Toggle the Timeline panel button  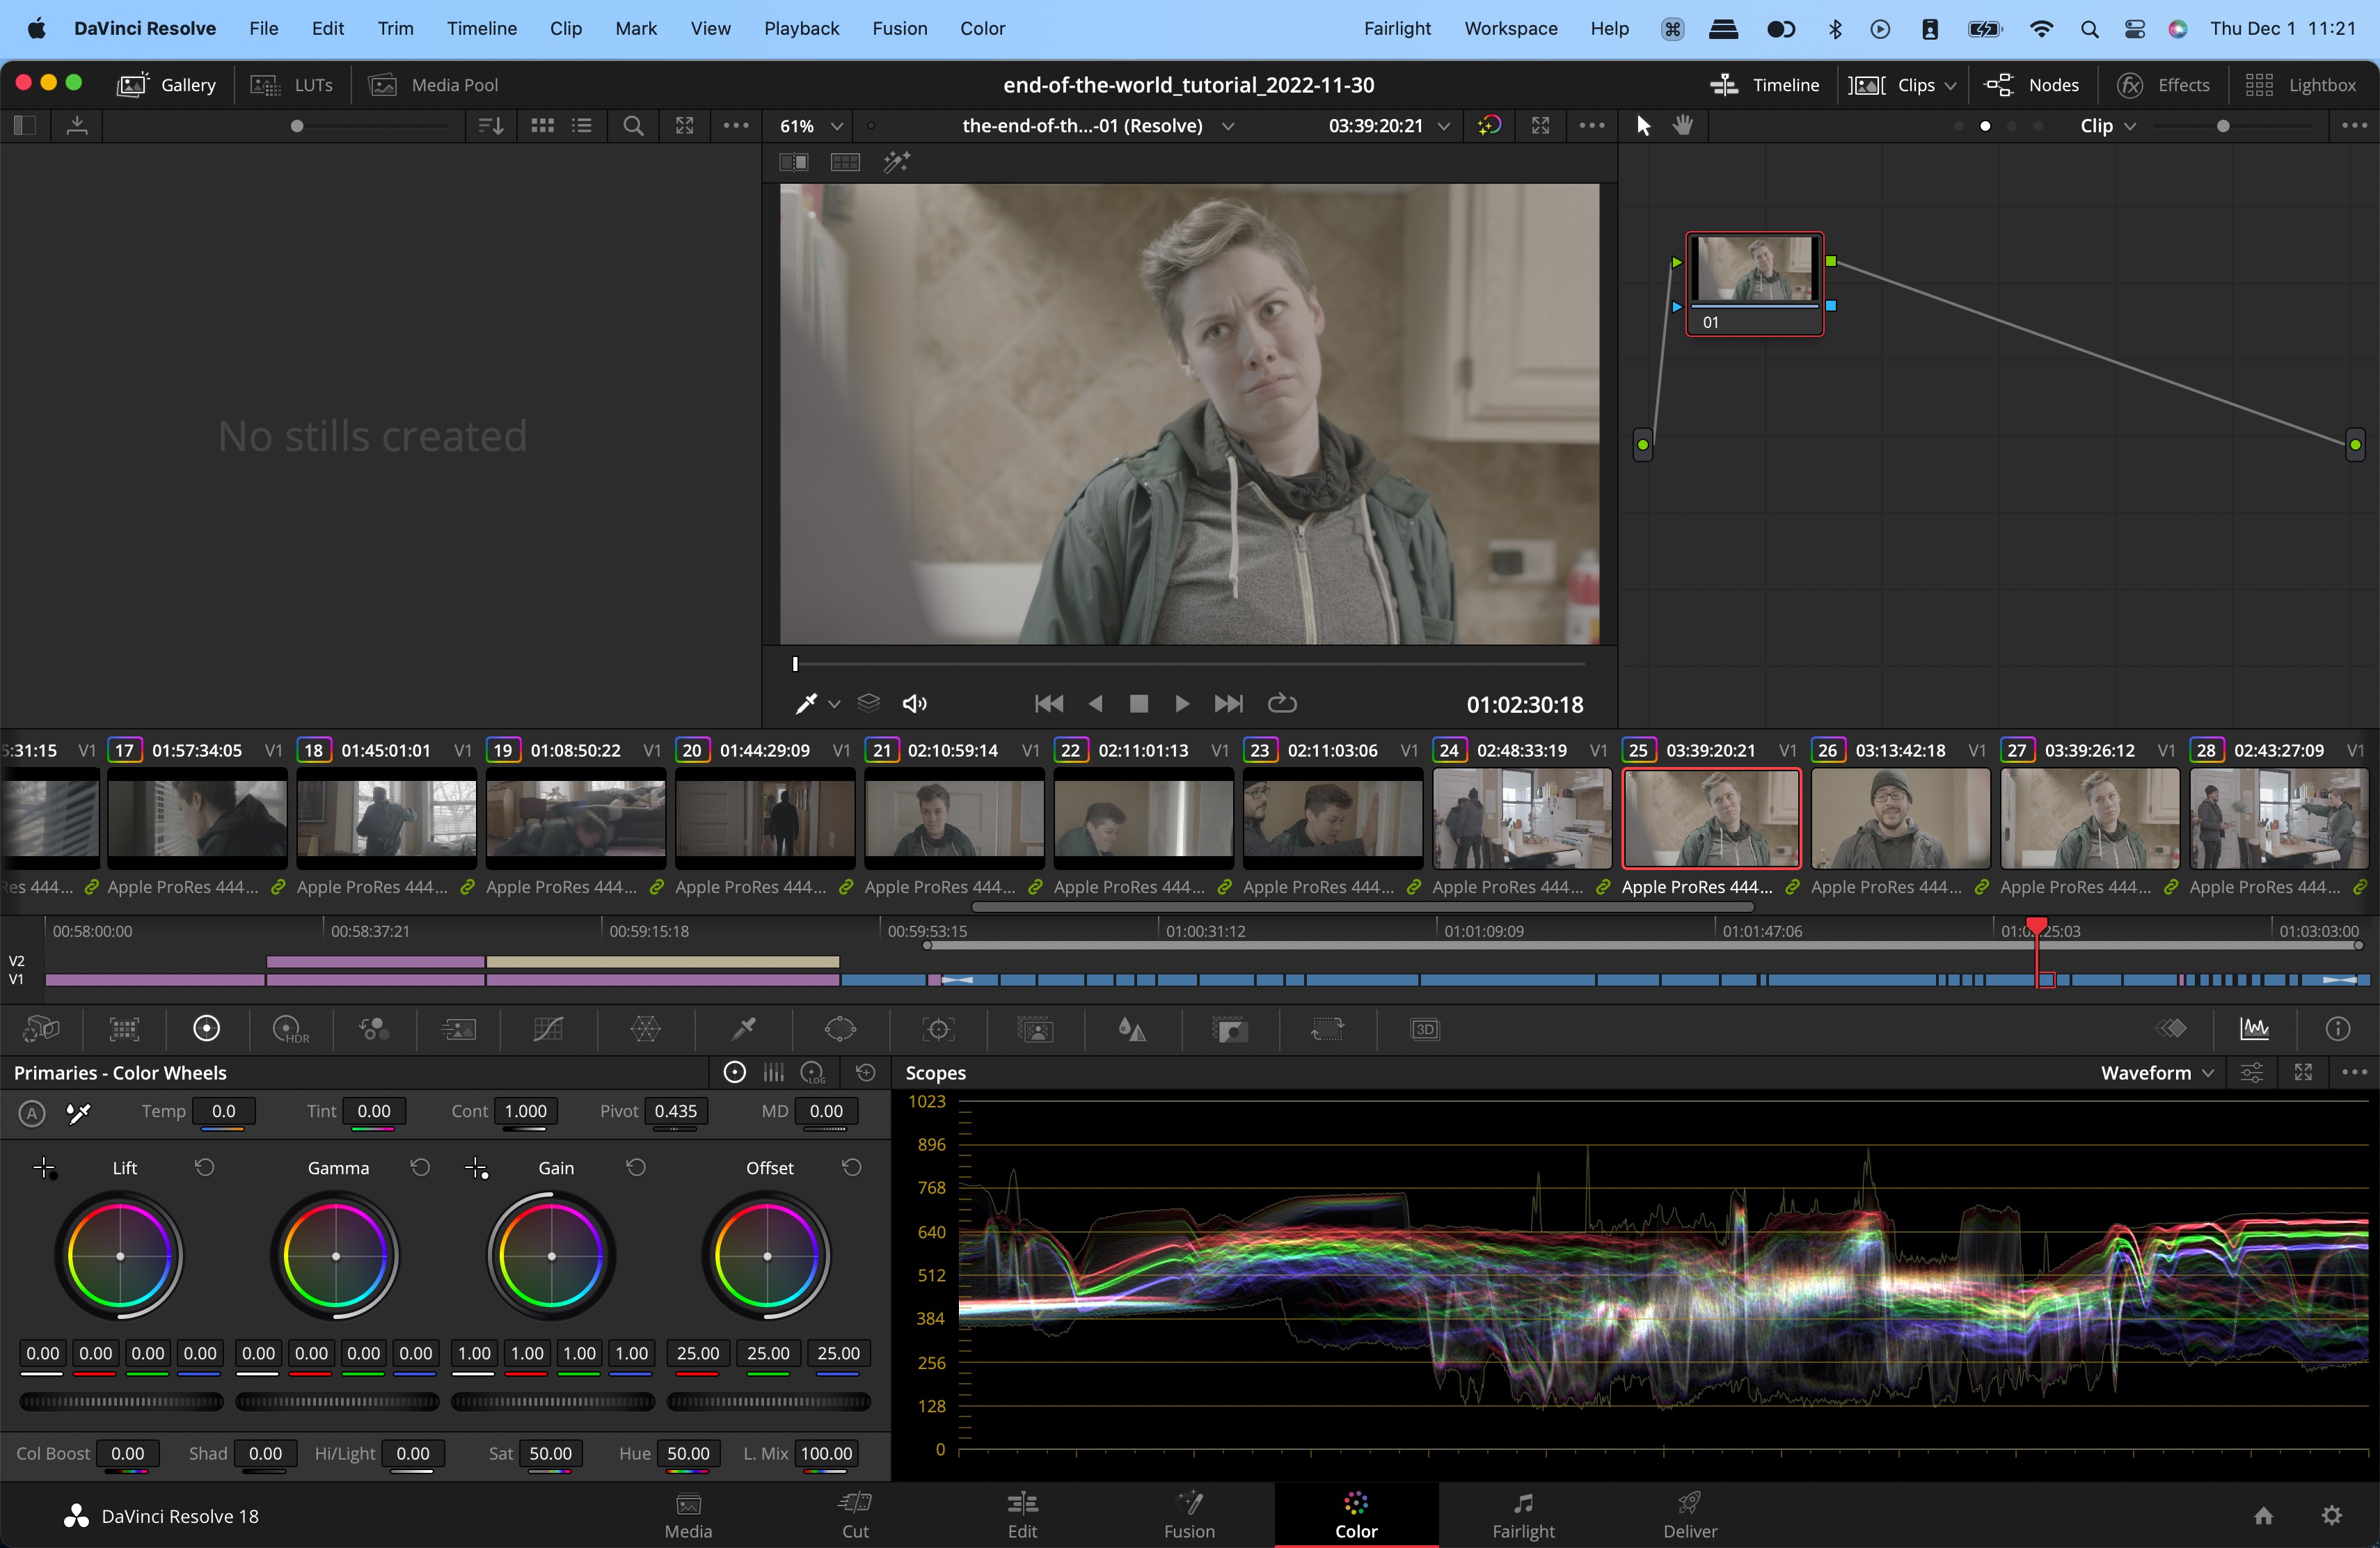click(1765, 85)
